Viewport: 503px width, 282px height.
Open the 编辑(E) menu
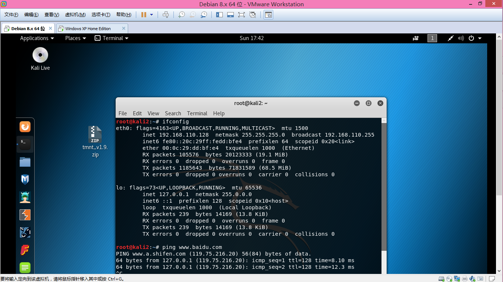31,15
